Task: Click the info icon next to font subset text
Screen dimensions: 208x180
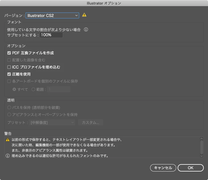Action: pyautogui.click(x=86, y=29)
